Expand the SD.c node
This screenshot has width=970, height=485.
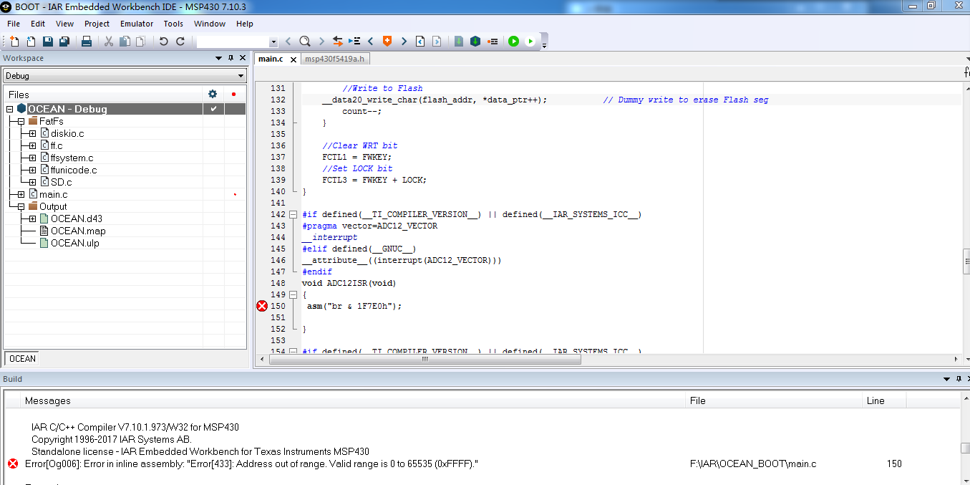point(32,182)
